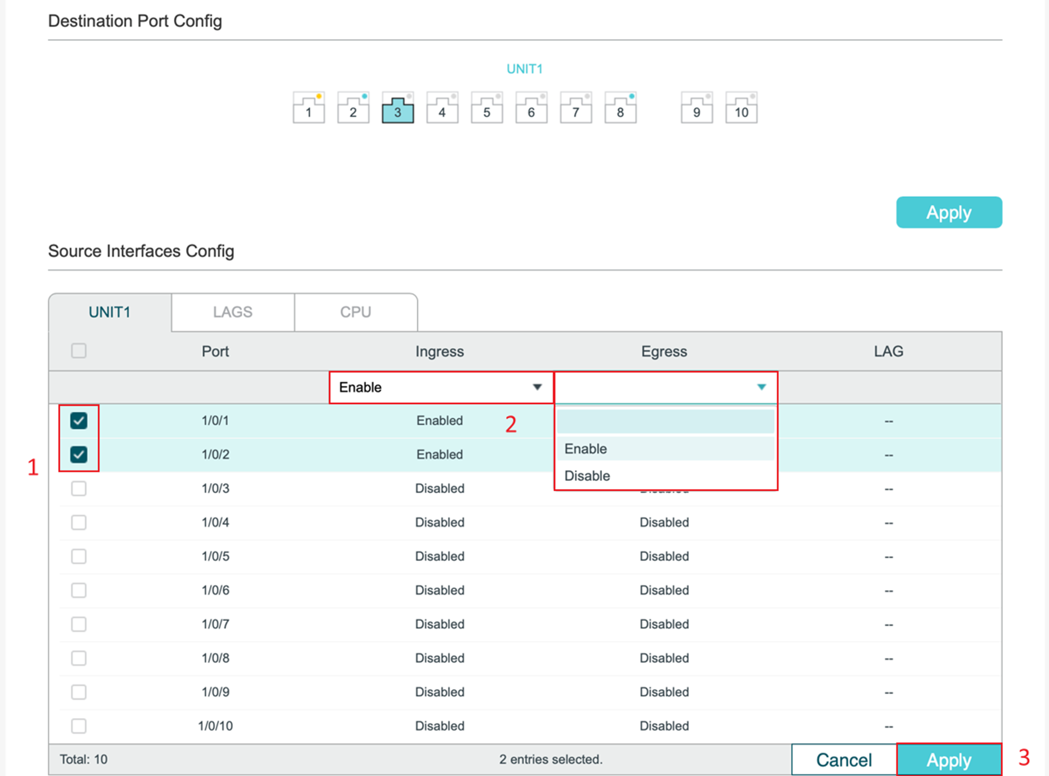
Task: Click port 2 in Destination Port Config
Action: pos(353,109)
